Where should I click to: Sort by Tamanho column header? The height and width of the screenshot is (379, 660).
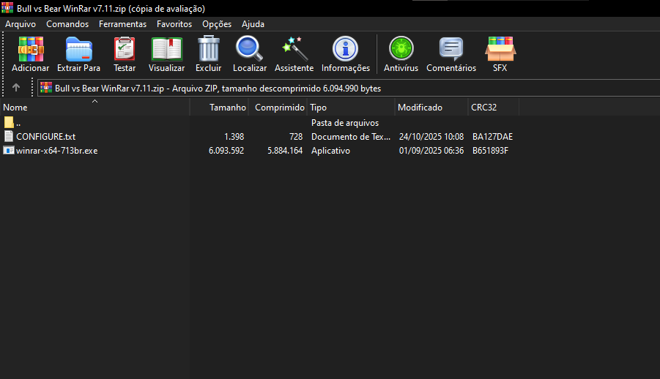coord(227,108)
